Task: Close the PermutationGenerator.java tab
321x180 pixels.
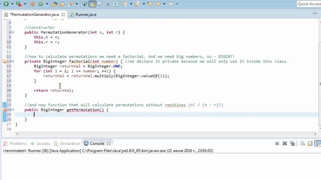Action: coord(63,14)
